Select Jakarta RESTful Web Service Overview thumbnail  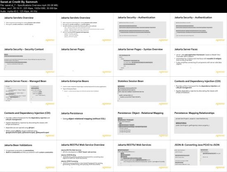85,156
